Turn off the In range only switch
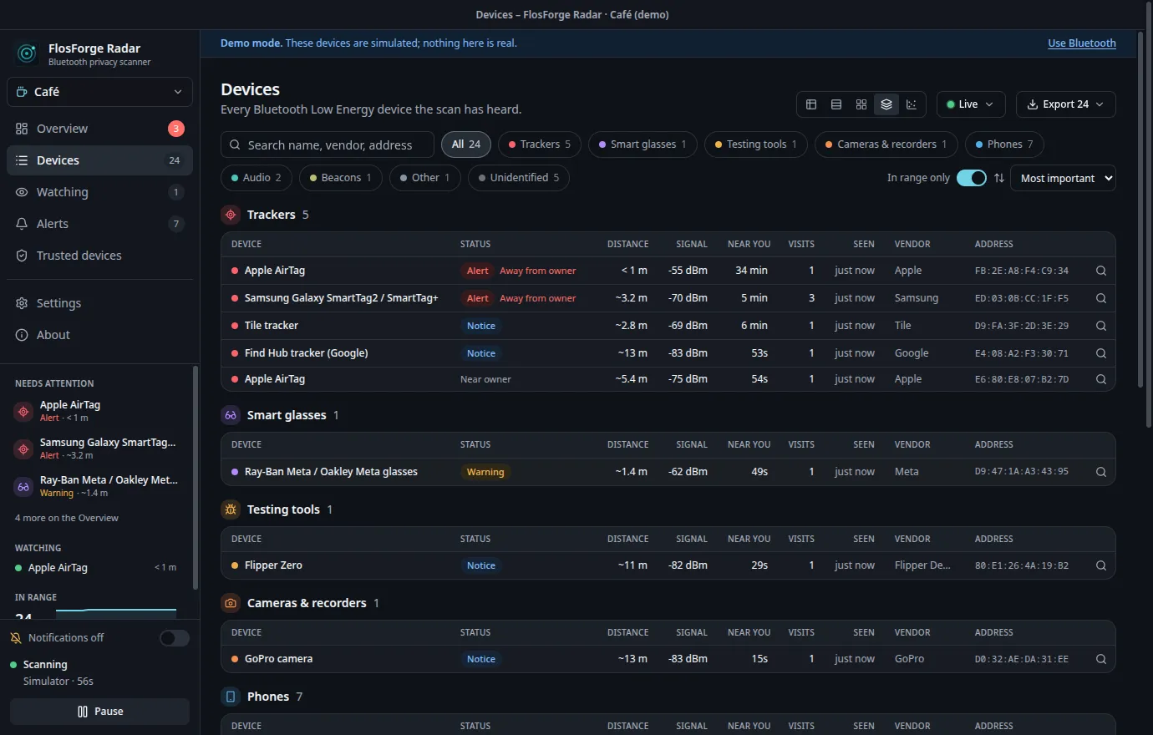The image size is (1153, 735). [x=971, y=178]
